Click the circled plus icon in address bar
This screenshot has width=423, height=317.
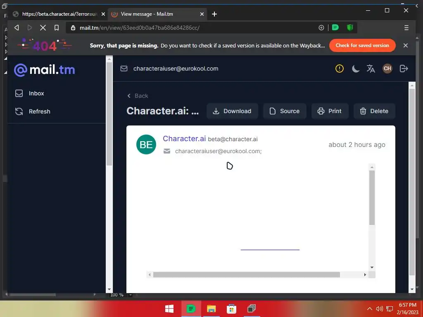tap(321, 28)
